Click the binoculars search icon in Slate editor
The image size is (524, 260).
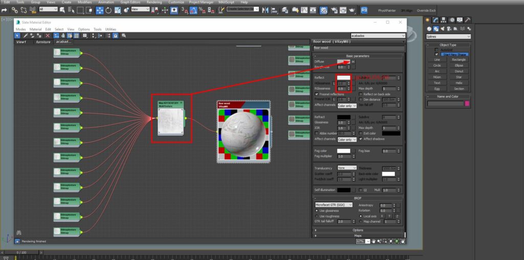point(19,232)
